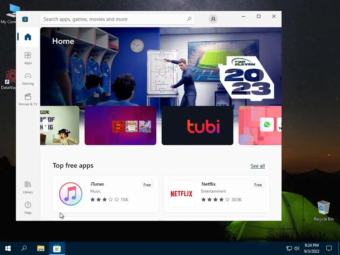This screenshot has width=340, height=255.
Task: Click the search magnifier icon
Action: point(189,19)
